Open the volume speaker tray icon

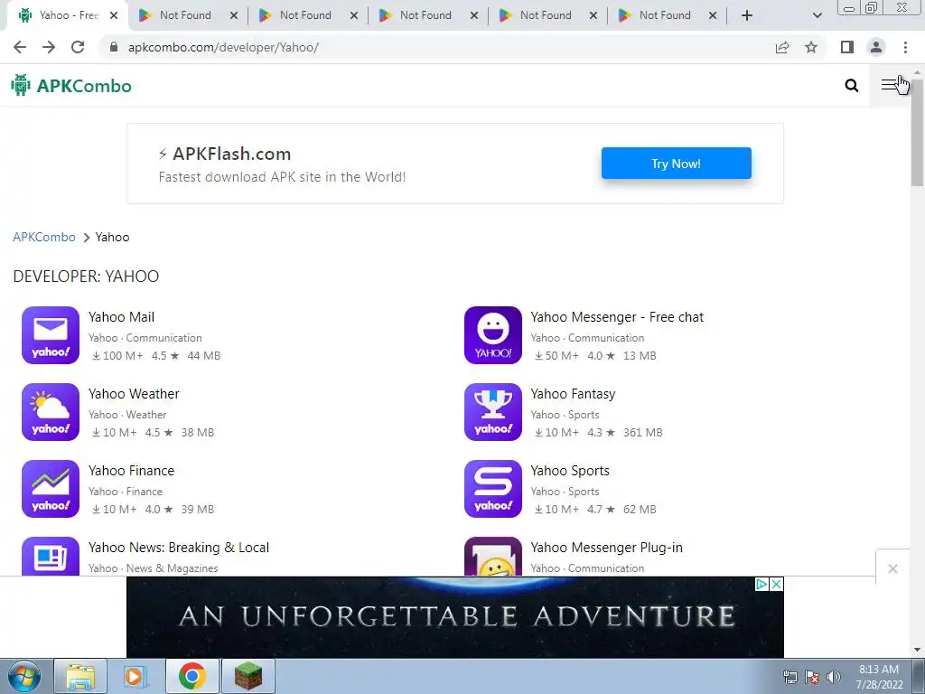833,677
